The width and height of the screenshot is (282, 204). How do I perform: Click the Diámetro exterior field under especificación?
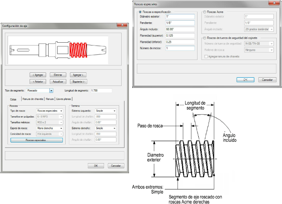click(180, 17)
